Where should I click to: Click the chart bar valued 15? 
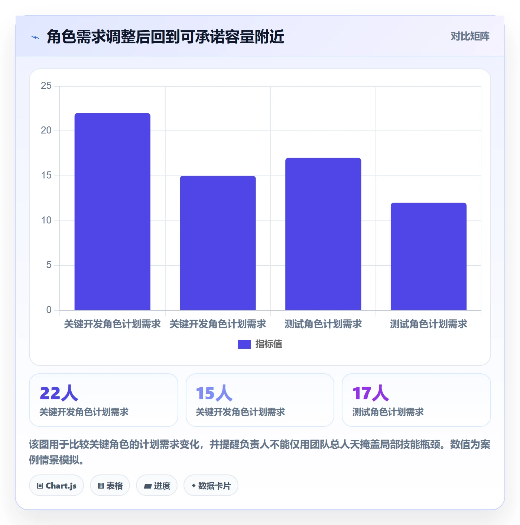[218, 243]
